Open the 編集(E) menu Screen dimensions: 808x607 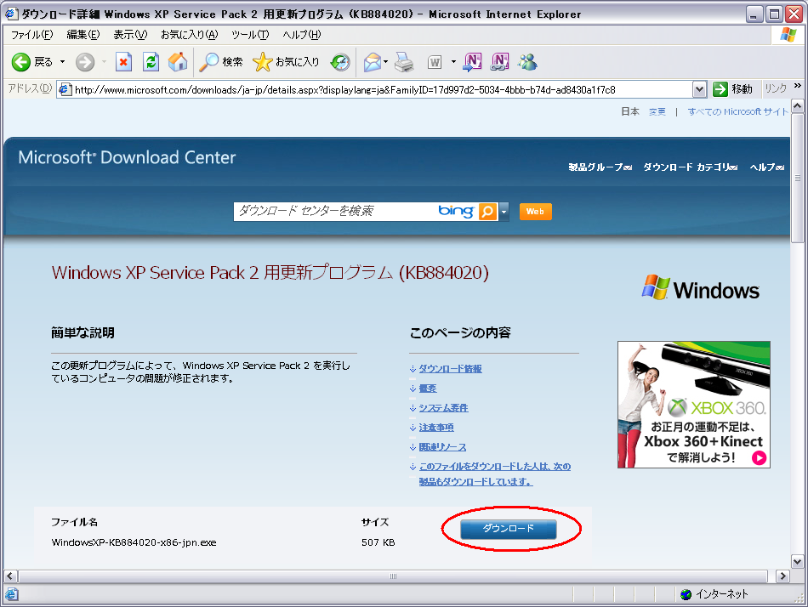pos(83,35)
